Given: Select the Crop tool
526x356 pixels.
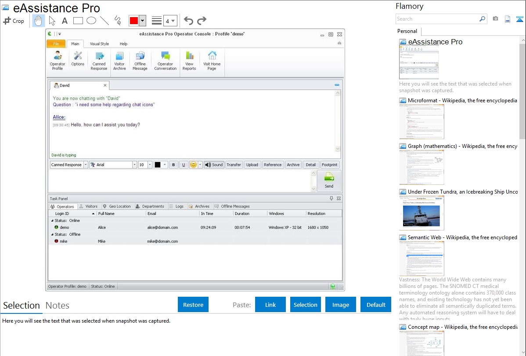Looking at the screenshot, I should (14, 21).
